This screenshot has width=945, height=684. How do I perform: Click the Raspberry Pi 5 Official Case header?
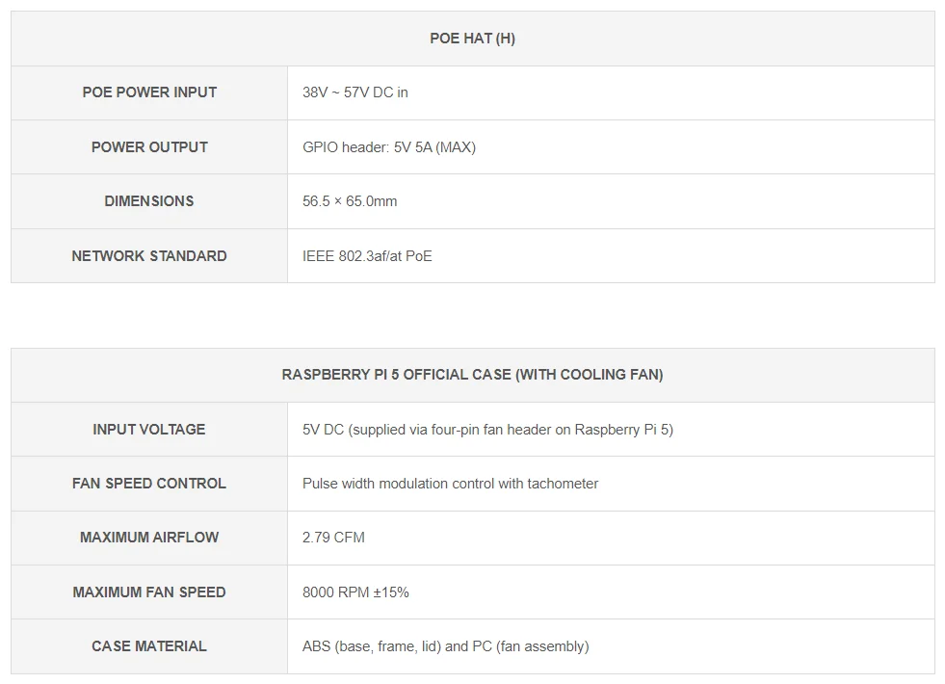click(472, 375)
